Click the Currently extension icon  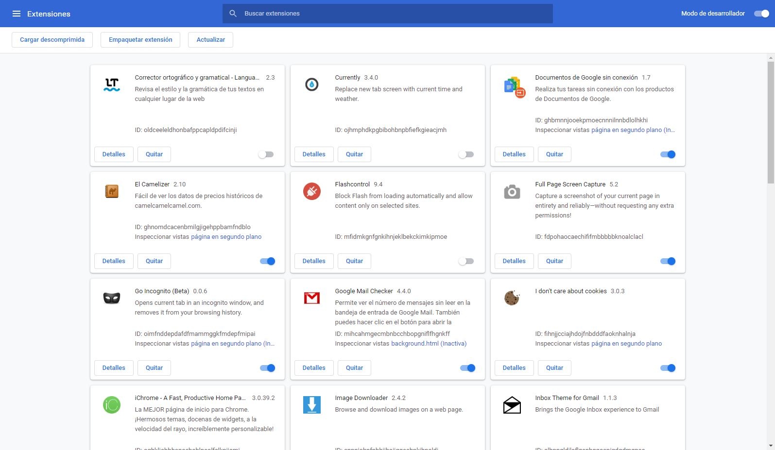[312, 84]
